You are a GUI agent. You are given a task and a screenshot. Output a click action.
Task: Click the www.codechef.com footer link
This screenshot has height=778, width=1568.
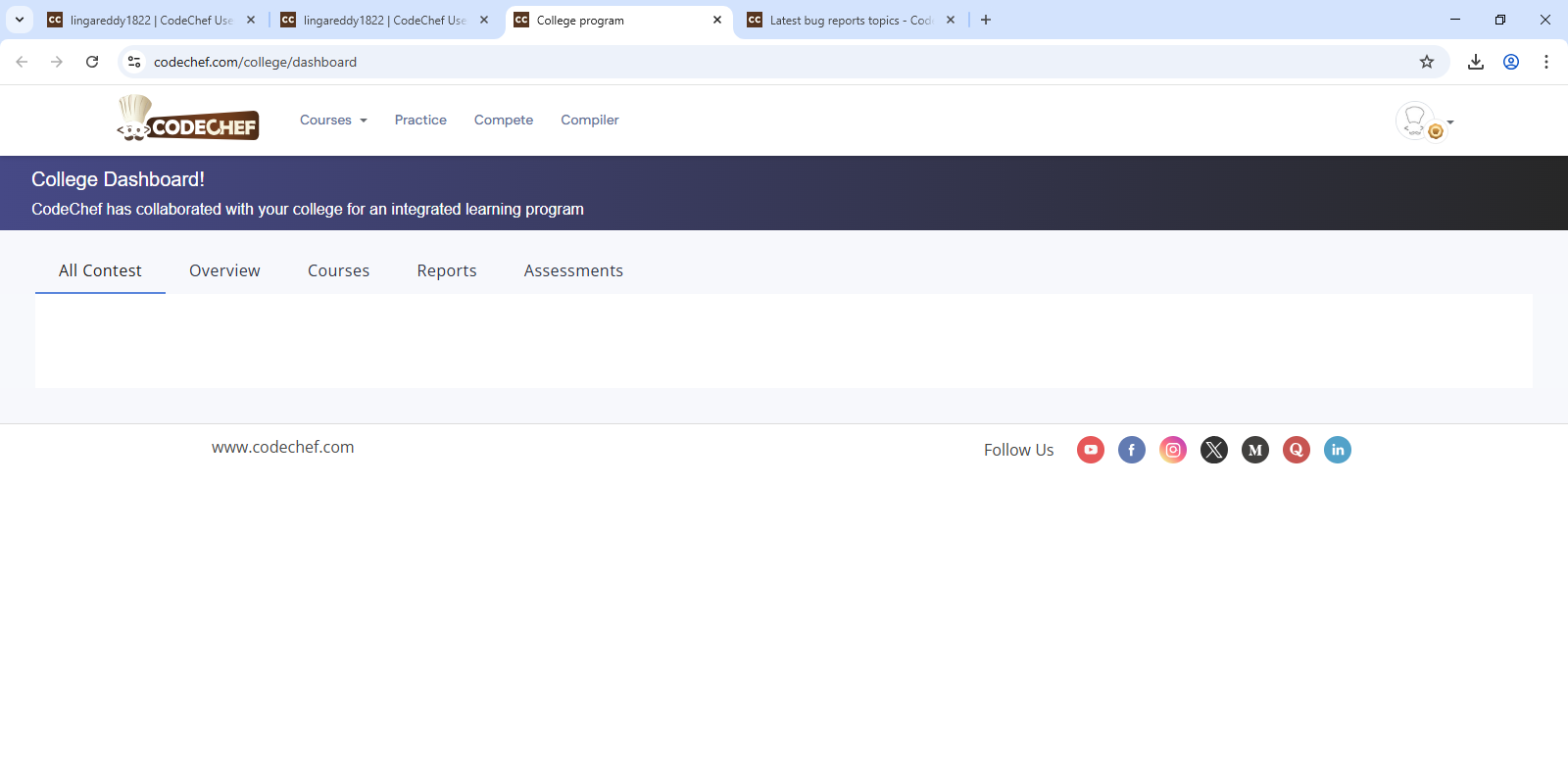click(283, 447)
